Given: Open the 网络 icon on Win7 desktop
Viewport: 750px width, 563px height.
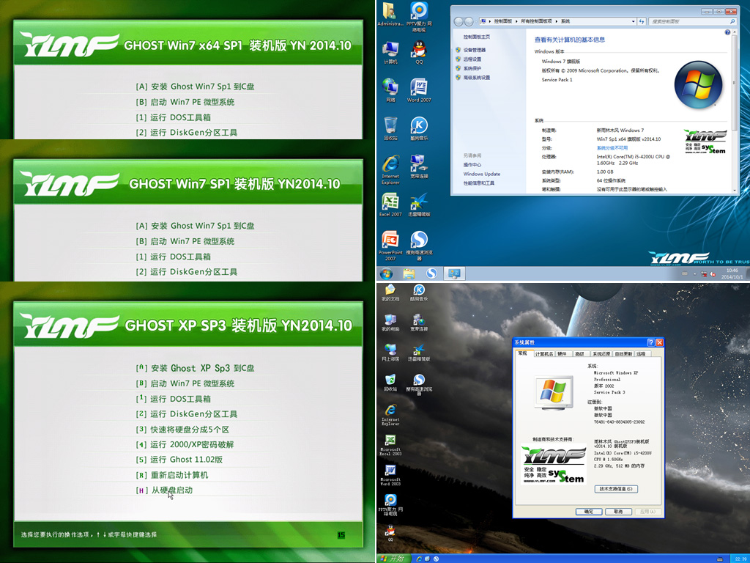Looking at the screenshot, I should 390,90.
